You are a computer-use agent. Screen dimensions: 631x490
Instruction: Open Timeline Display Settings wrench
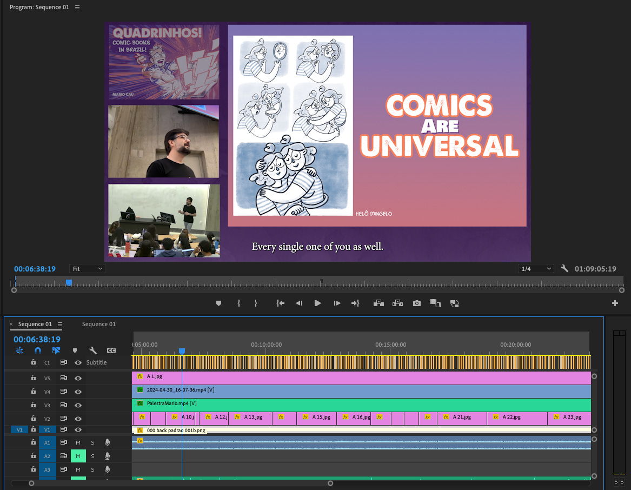pyautogui.click(x=93, y=350)
